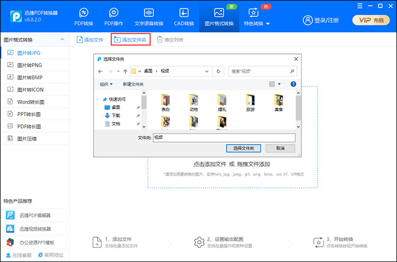Click the 文件夹 name input field
397x262 pixels.
224,138
